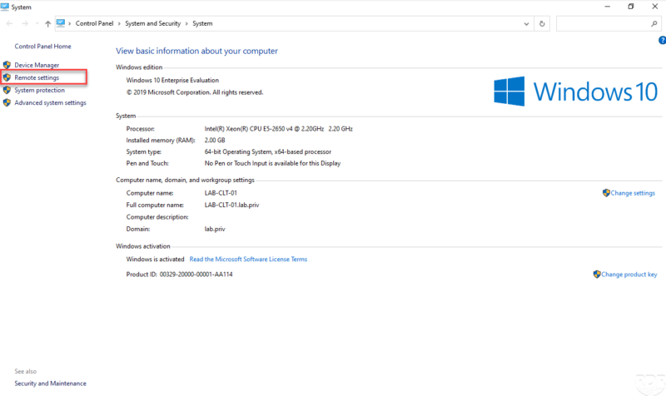Screen dimensions: 666x396
Task: Open Advanced system settings link
Action: pyautogui.click(x=50, y=102)
